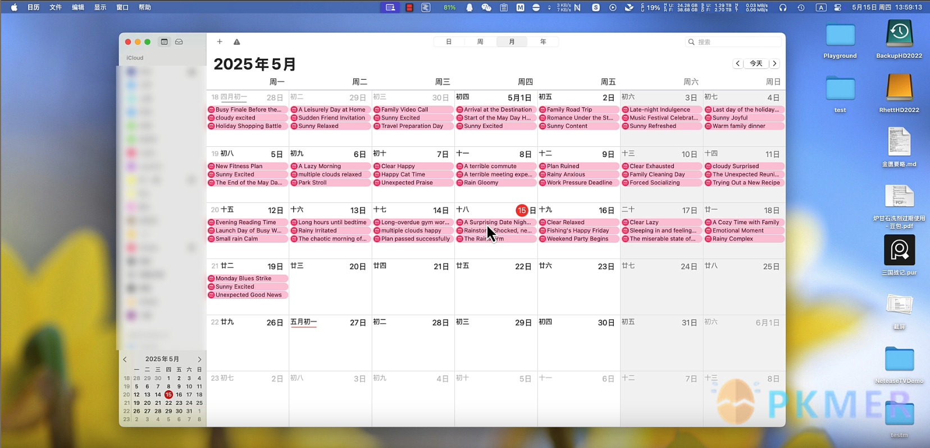Click the mini calendar previous month arrow
Viewport: 930px width, 448px height.
(x=125, y=359)
